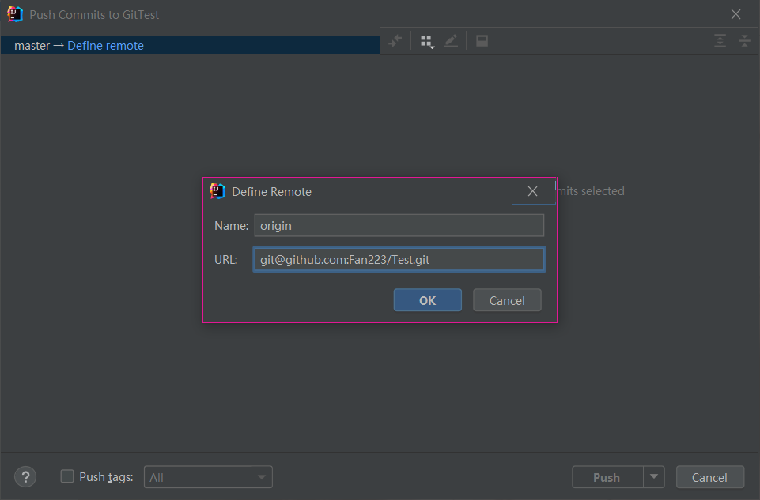Toggle the preview diff panel icon
The image size is (760, 500).
(482, 41)
